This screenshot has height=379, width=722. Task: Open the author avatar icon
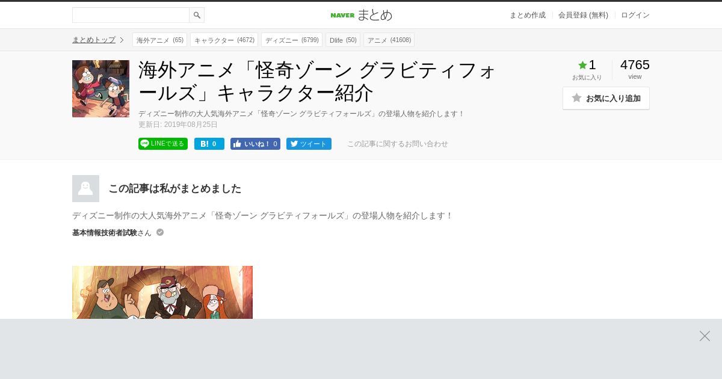point(85,188)
